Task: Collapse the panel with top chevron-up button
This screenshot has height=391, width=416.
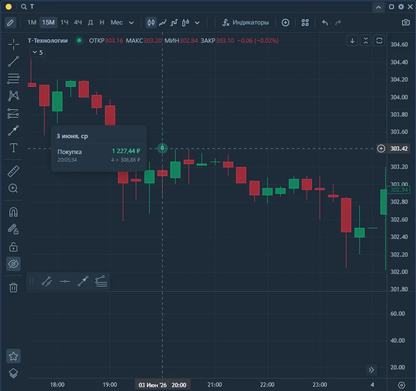Action: [379, 7]
